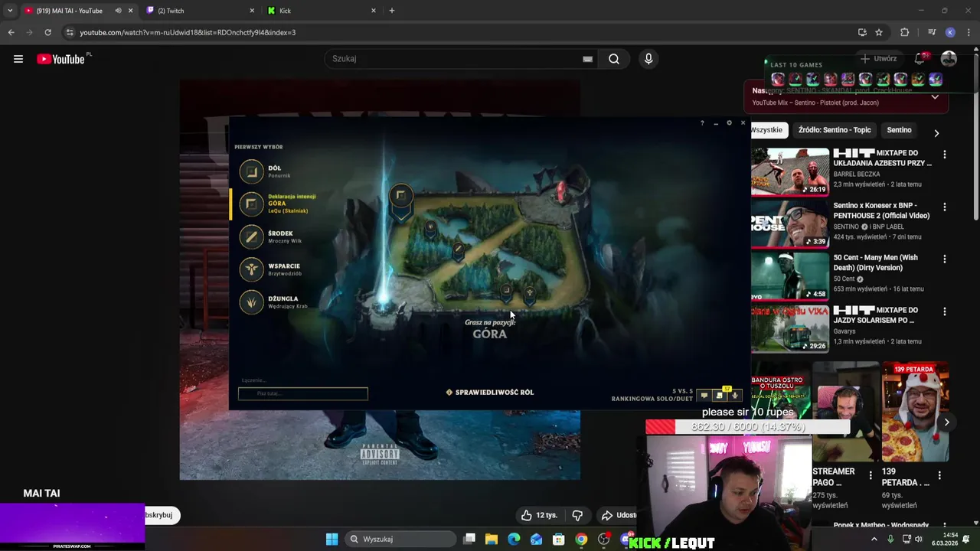Image resolution: width=980 pixels, height=551 pixels.
Task: Open the Penthouse 2 video title
Action: [x=881, y=210]
